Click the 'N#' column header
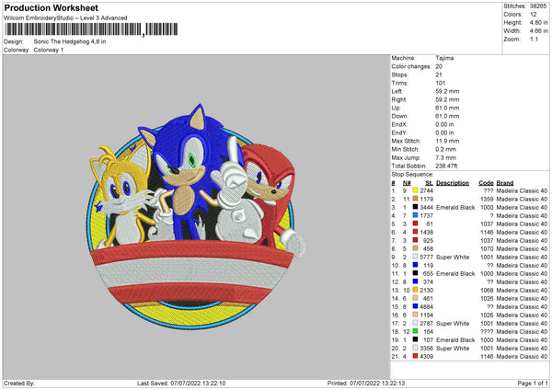Screen dimensions: 552x390 coord(407,183)
